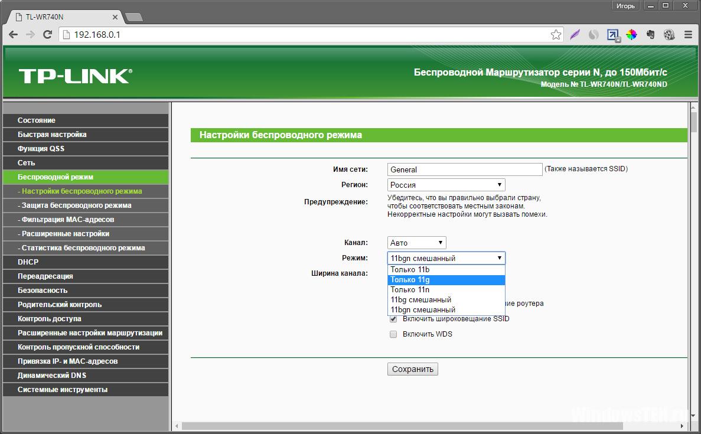This screenshot has height=434, width=701.
Task: Click the film reel extension icon
Action: [669, 34]
